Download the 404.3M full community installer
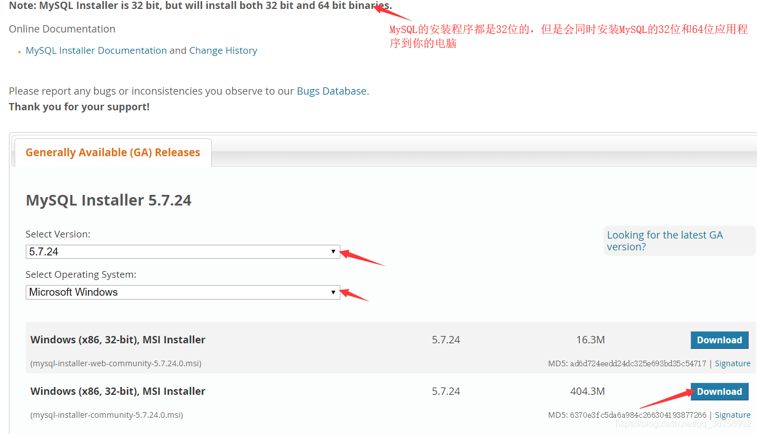The image size is (757, 434). coord(719,391)
